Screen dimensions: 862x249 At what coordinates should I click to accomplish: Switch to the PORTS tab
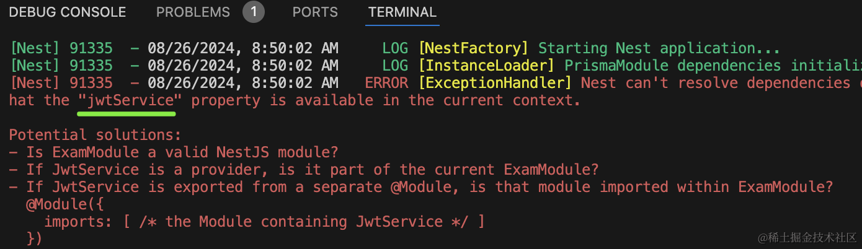pyautogui.click(x=315, y=12)
